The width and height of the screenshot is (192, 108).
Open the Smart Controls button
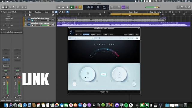pos(18,7)
